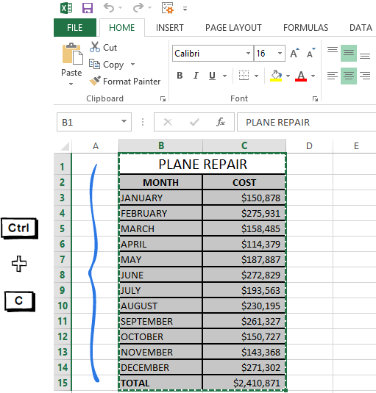Redo the last undone action

(x=138, y=8)
